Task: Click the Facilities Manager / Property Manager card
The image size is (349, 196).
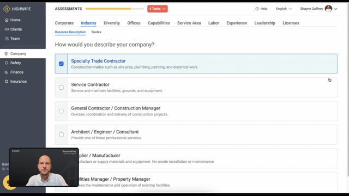Action: tap(196, 182)
